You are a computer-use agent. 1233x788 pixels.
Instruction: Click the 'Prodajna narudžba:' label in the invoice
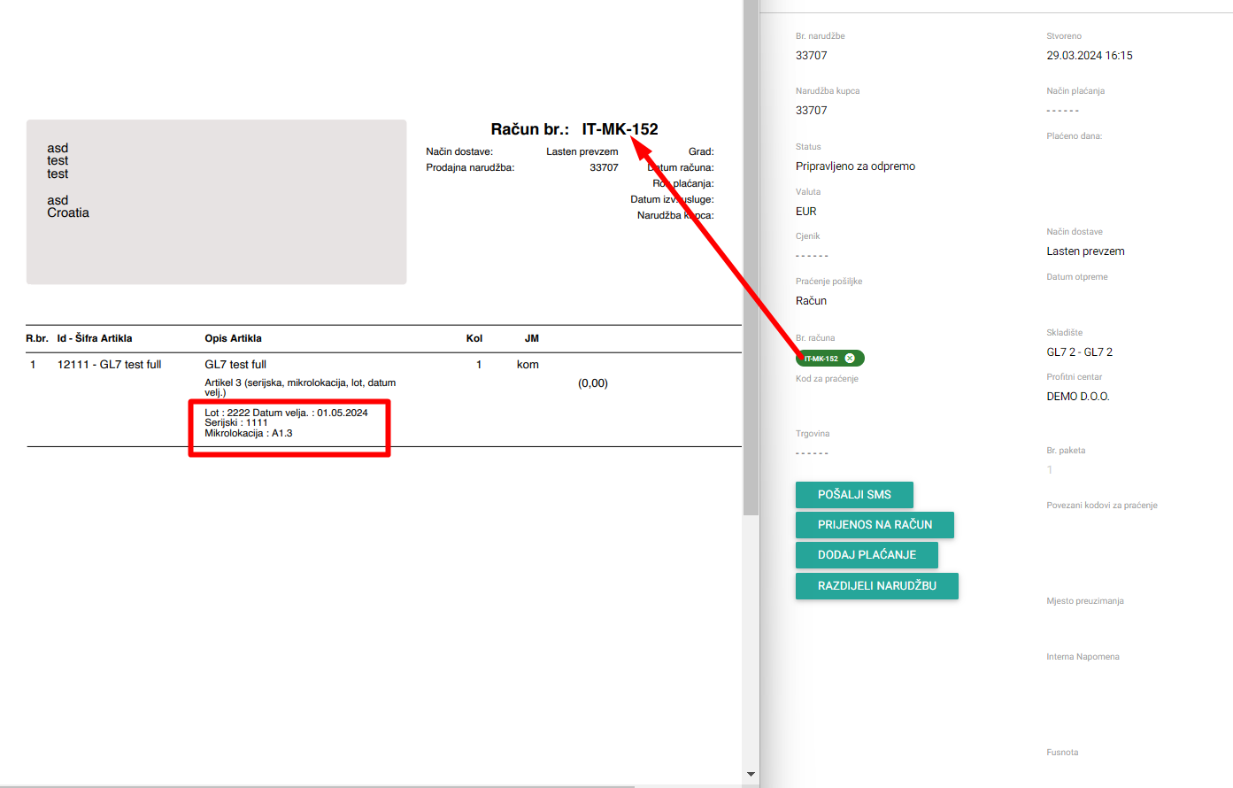click(x=470, y=167)
